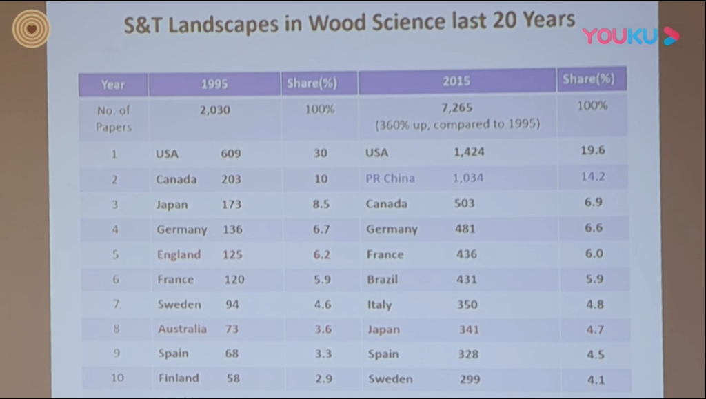The image size is (706, 399).
Task: Click the "Italy" cell
Action: 380,305
